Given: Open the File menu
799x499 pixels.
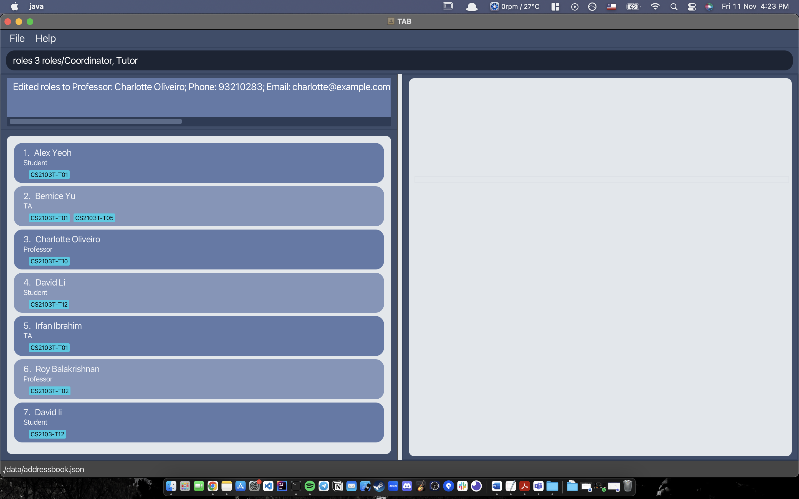Looking at the screenshot, I should 17,38.
